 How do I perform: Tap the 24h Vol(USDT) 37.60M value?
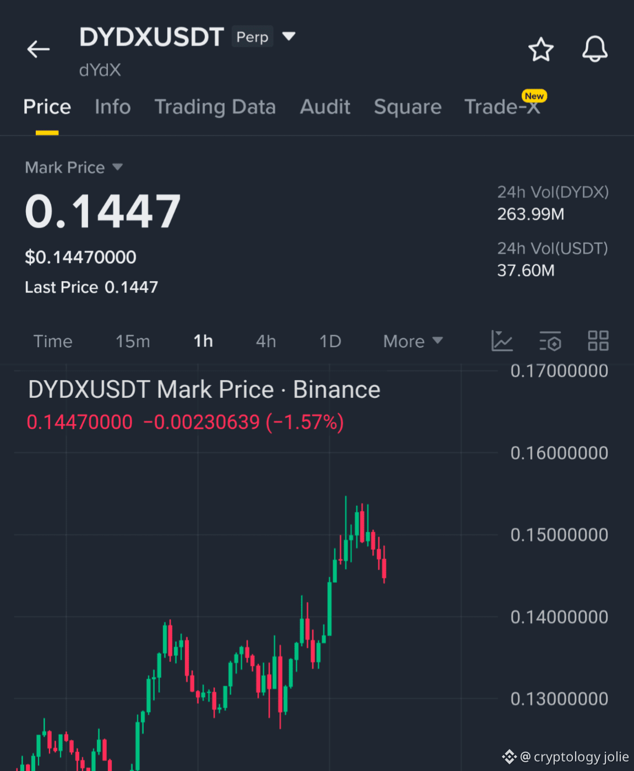(525, 271)
